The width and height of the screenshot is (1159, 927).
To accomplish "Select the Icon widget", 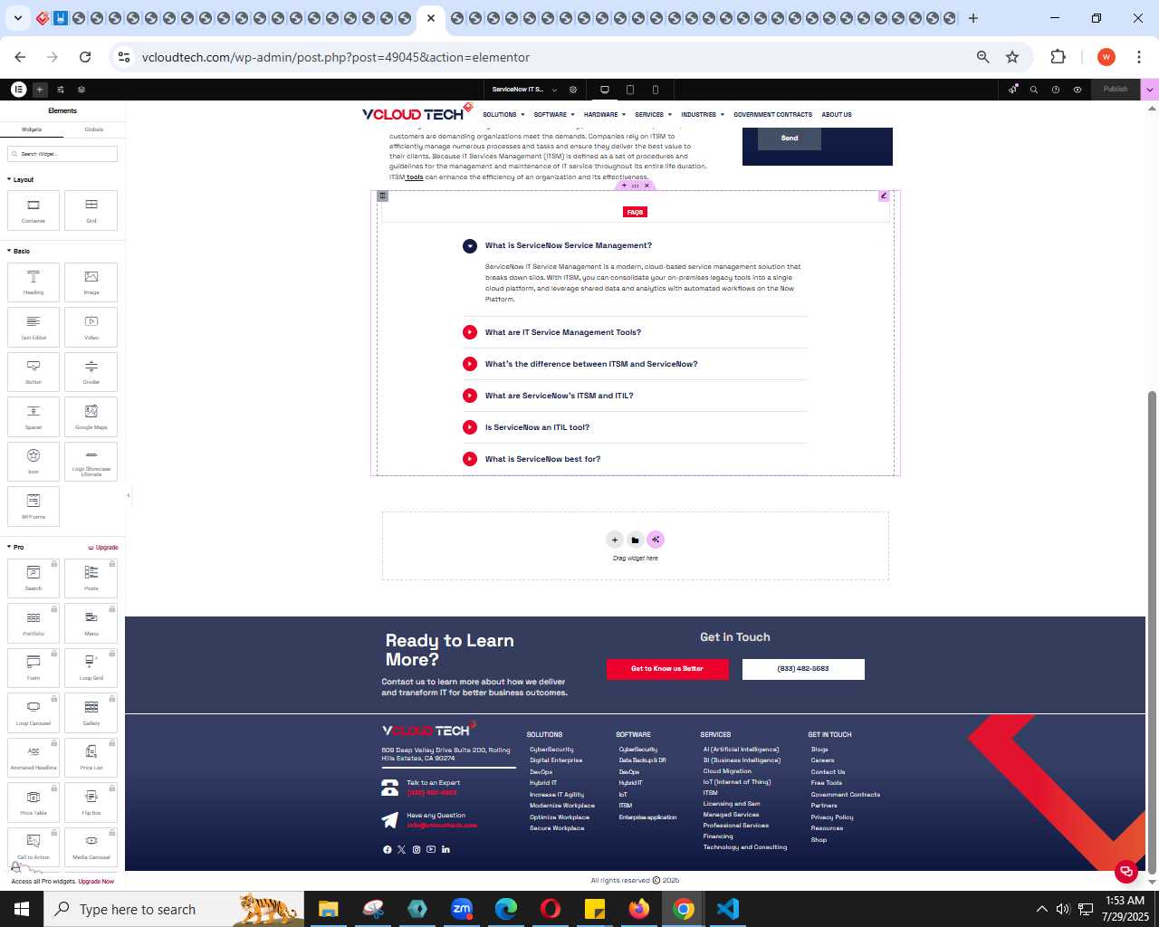I will [x=34, y=461].
